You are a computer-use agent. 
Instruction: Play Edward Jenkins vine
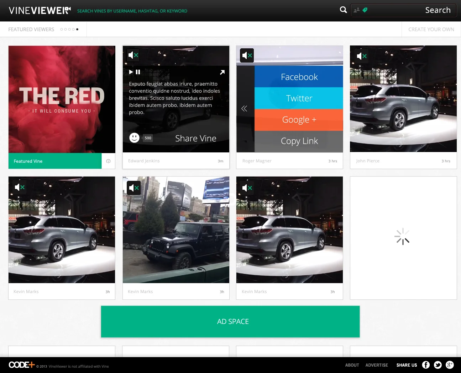tap(131, 72)
